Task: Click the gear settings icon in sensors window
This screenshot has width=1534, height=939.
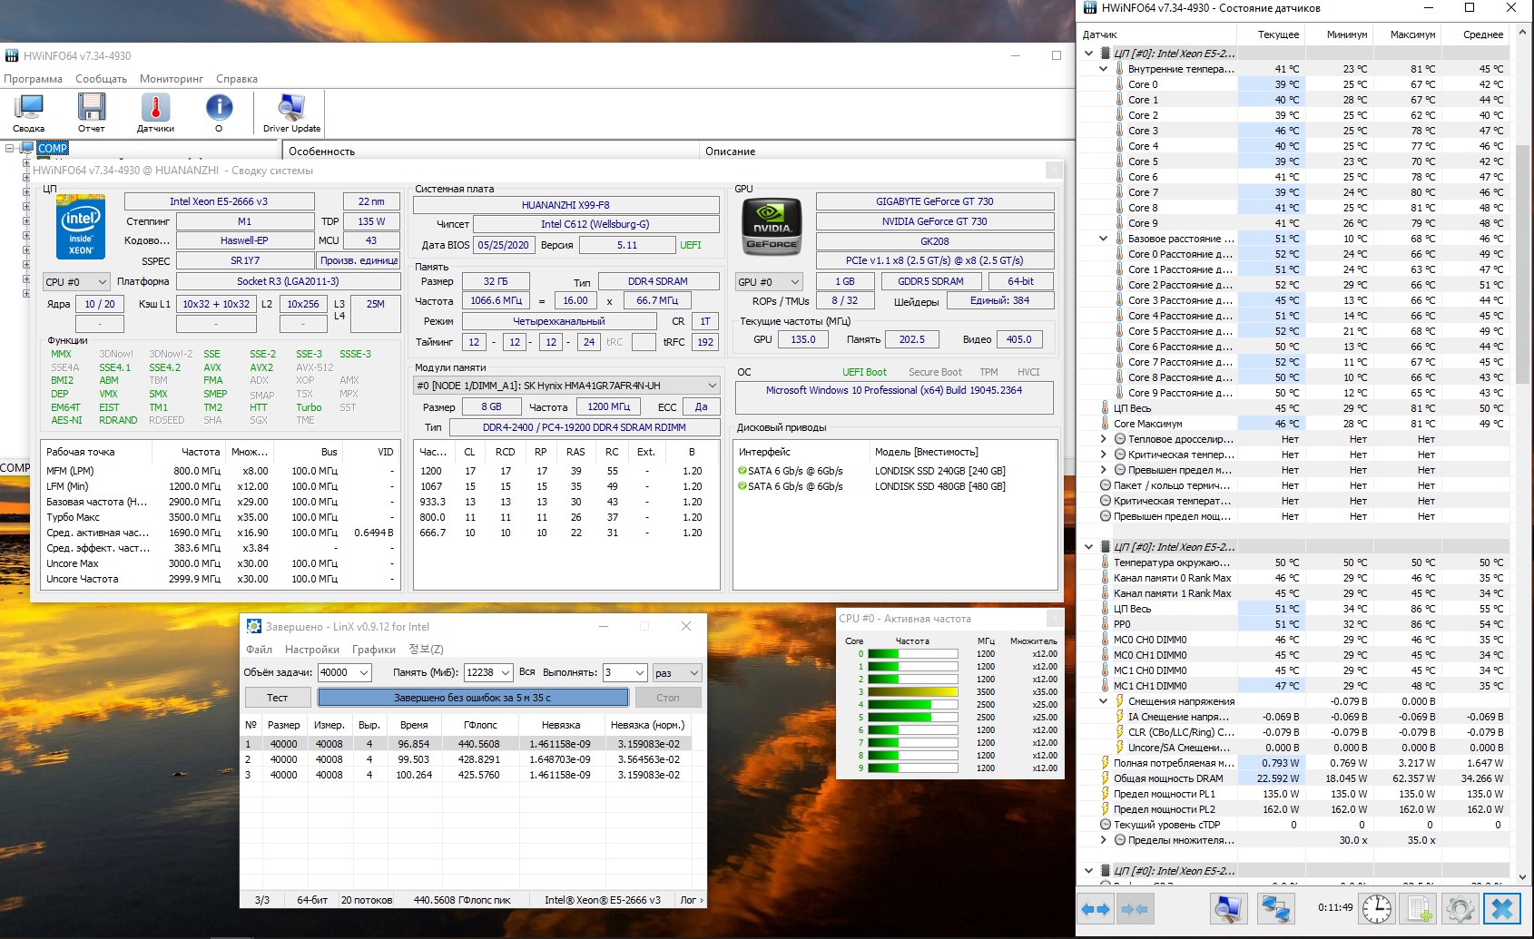Action: click(x=1460, y=908)
